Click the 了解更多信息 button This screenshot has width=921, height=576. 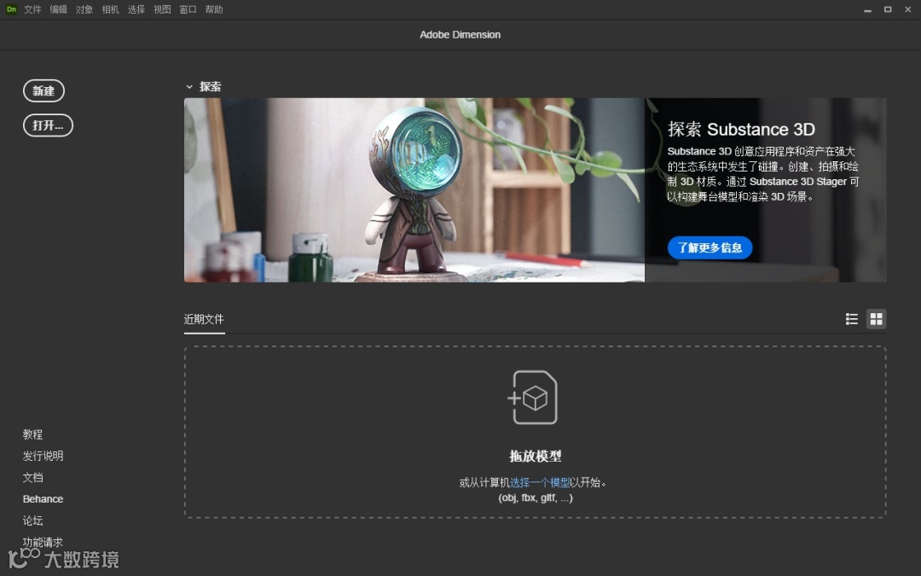710,247
